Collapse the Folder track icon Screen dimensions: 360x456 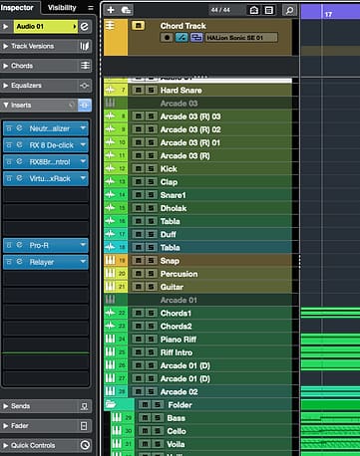coord(111,404)
